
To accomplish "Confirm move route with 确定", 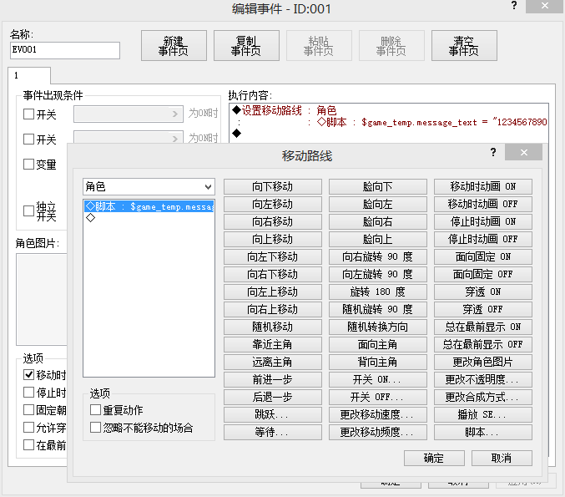I will pyautogui.click(x=434, y=459).
